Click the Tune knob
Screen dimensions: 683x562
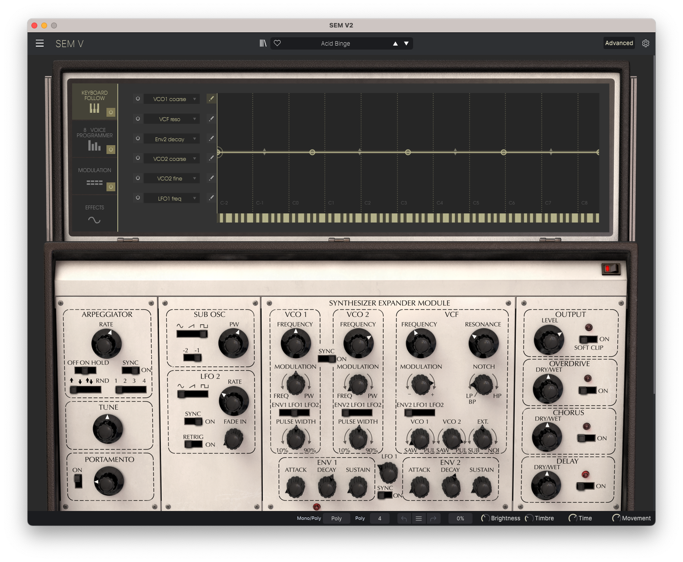tap(107, 429)
